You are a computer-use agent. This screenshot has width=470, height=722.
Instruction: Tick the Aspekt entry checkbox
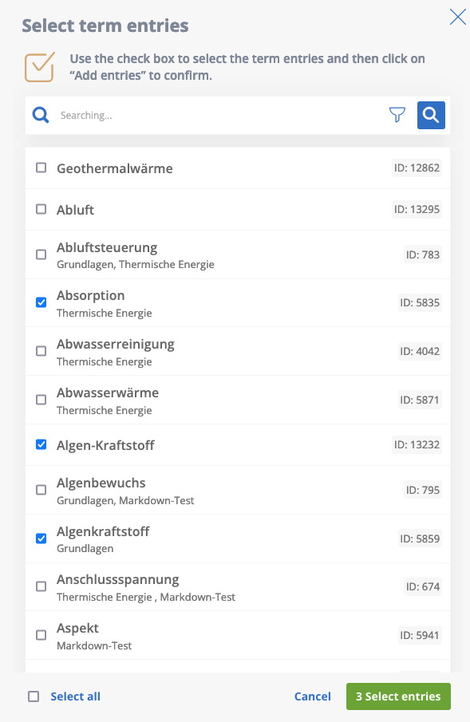coord(41,635)
